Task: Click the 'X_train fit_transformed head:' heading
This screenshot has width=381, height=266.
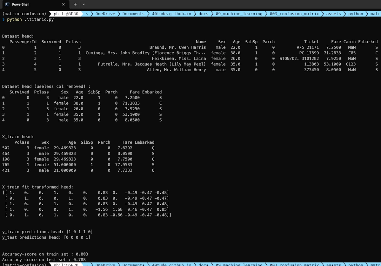Action: [x=37, y=187]
